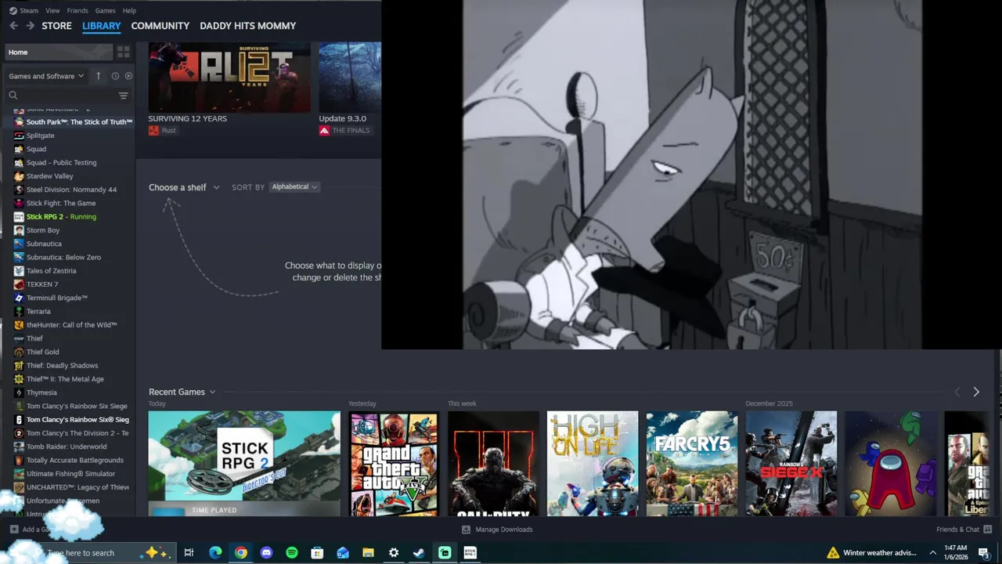Open Windows Settings gear on the taskbar
The width and height of the screenshot is (1002, 564).
click(394, 553)
